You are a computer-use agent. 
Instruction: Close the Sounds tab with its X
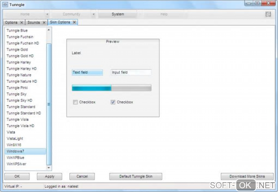pos(44,23)
